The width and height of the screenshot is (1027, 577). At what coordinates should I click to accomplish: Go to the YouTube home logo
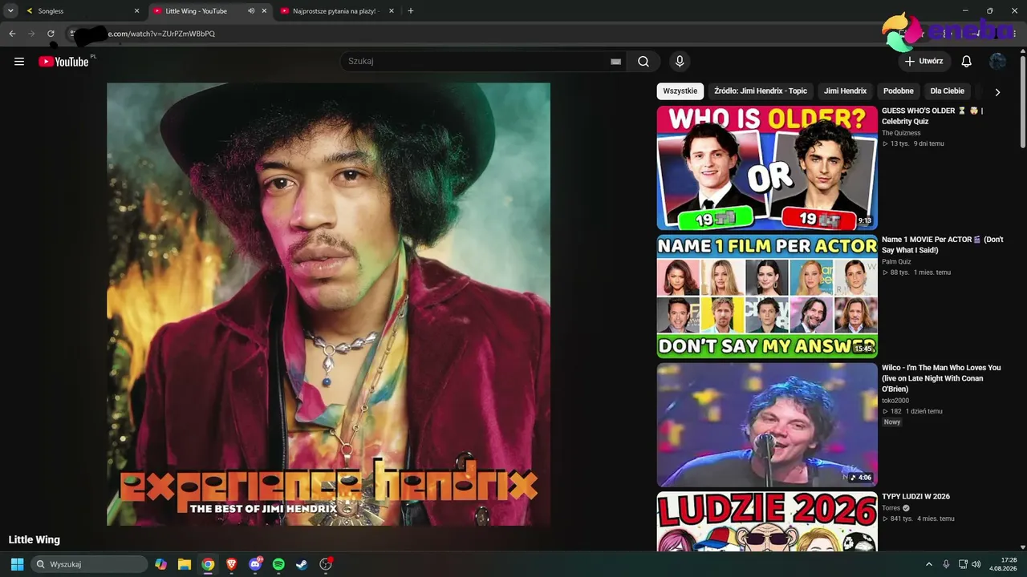63,62
